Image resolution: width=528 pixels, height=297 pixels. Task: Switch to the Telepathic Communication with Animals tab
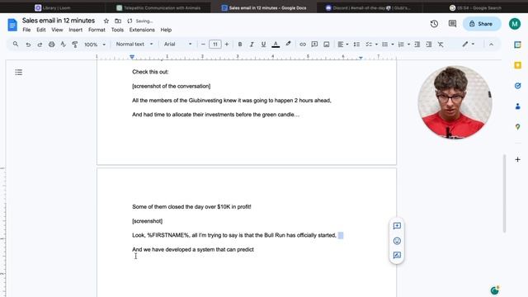(158, 7)
